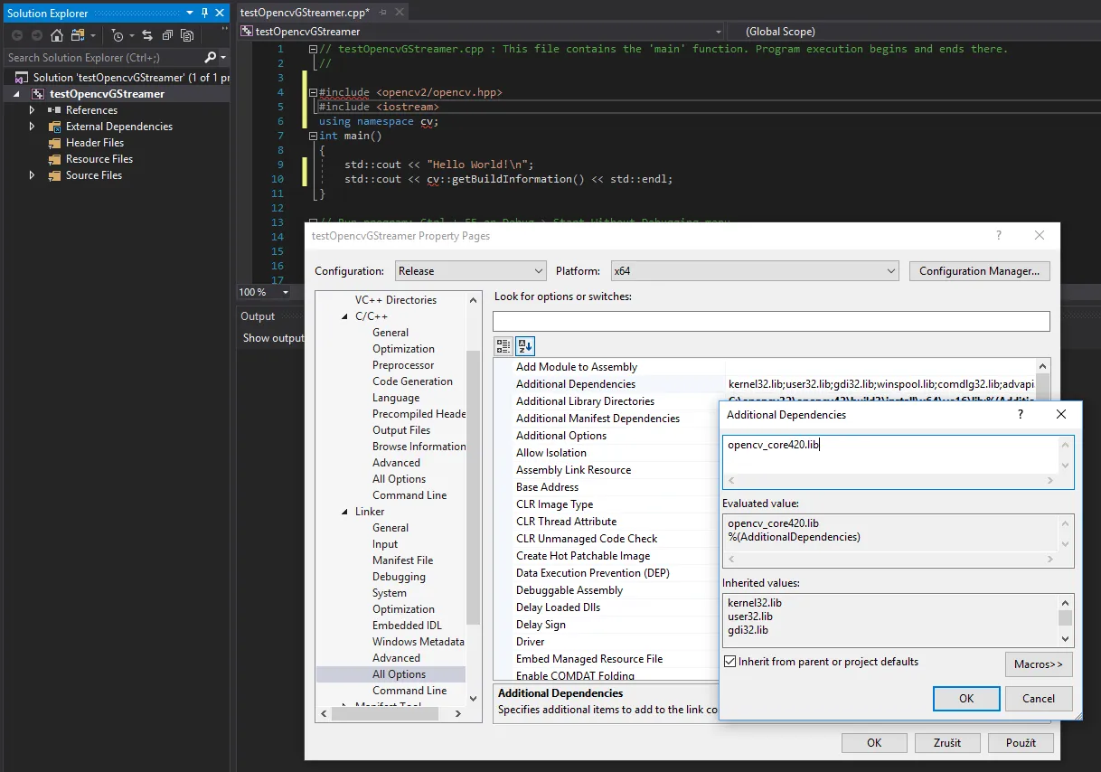This screenshot has width=1101, height=772.
Task: Click Použít (Apply) in Property Pages
Action: point(1019,743)
